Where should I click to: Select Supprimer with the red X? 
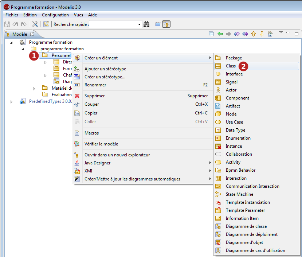click(x=143, y=96)
